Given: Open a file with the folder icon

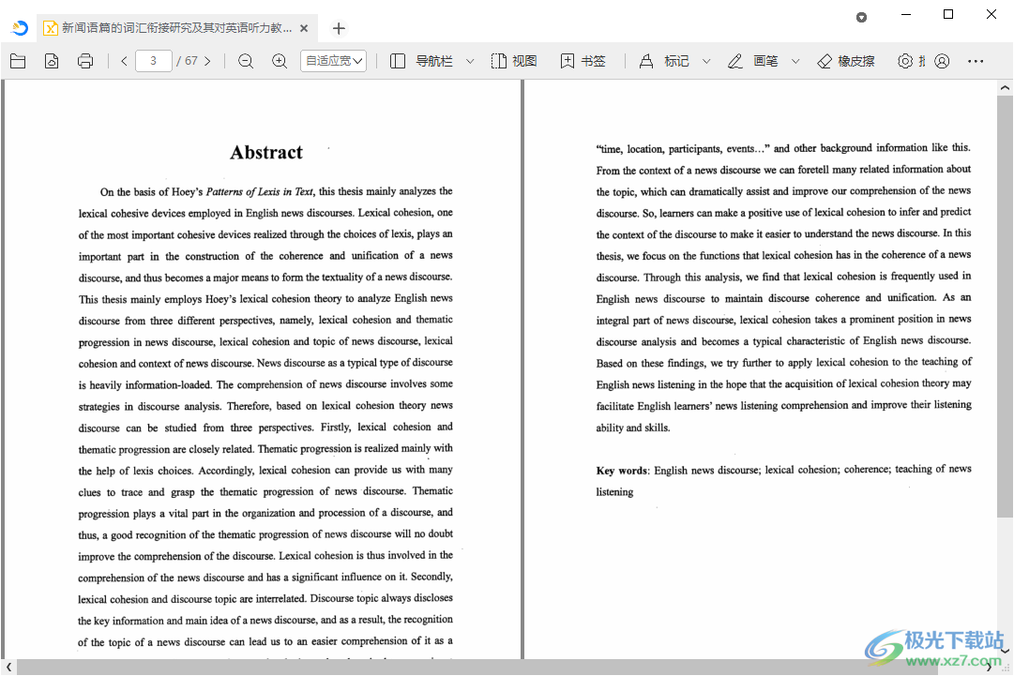Looking at the screenshot, I should point(18,61).
